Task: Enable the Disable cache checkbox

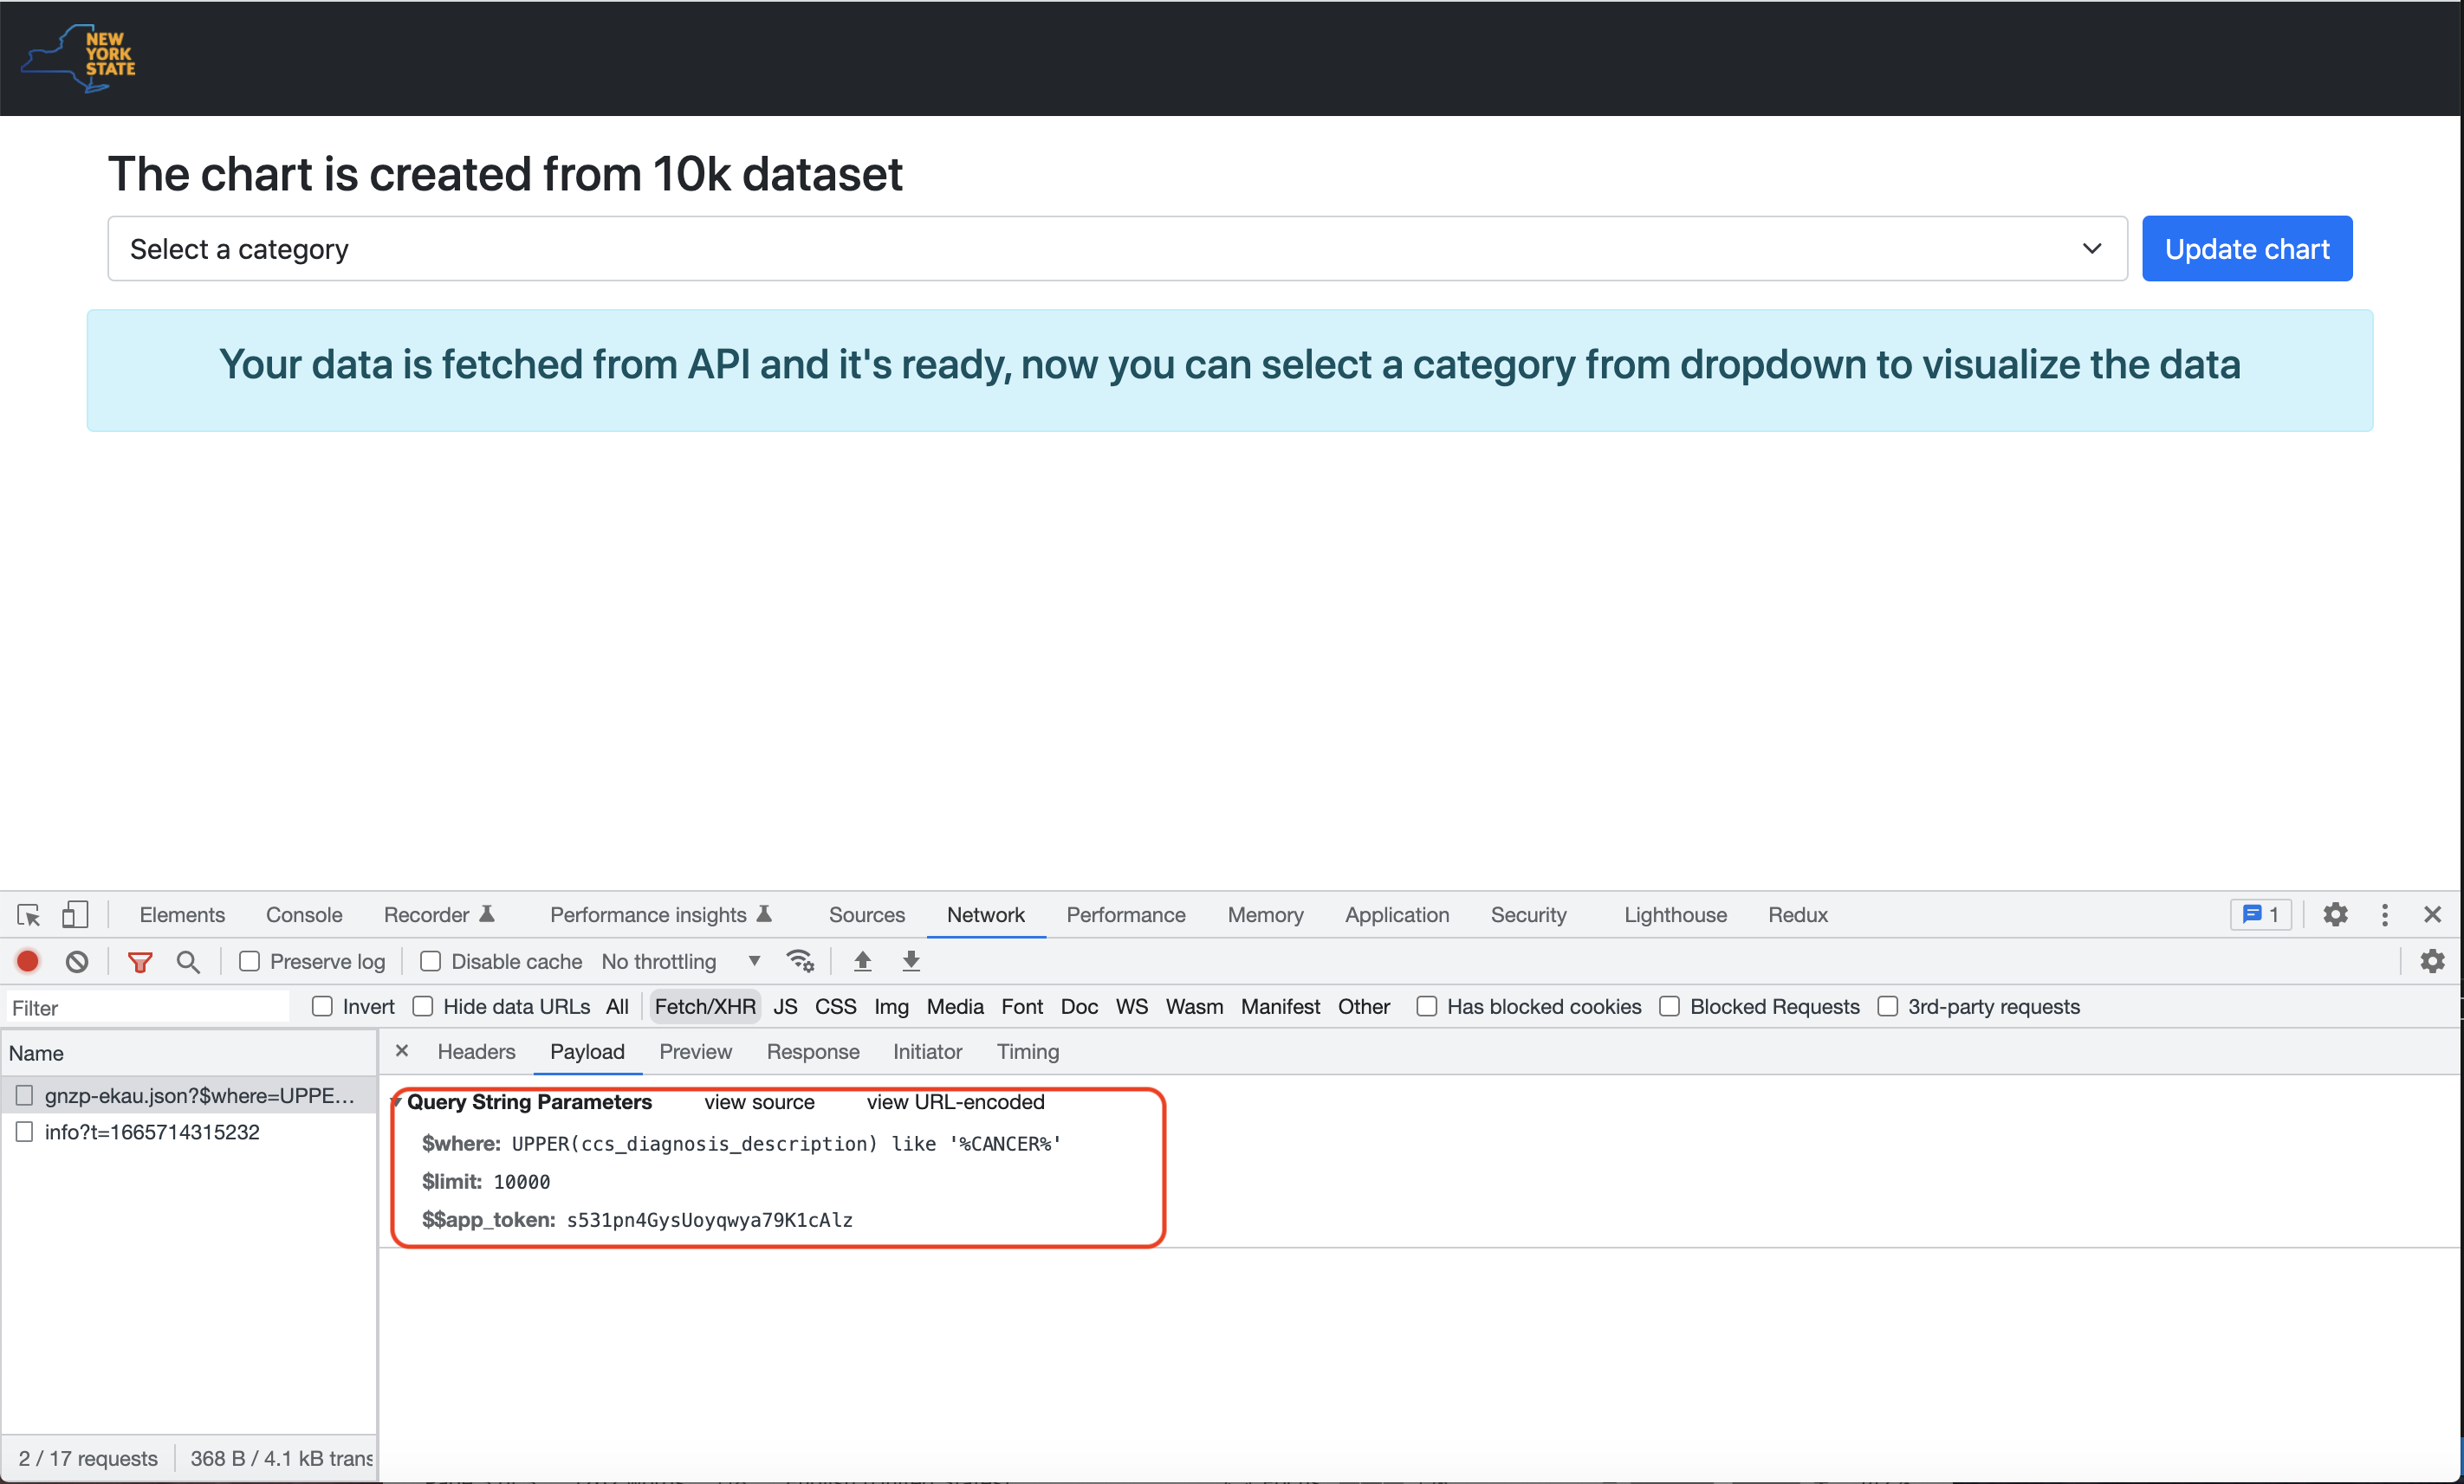Action: [431, 961]
